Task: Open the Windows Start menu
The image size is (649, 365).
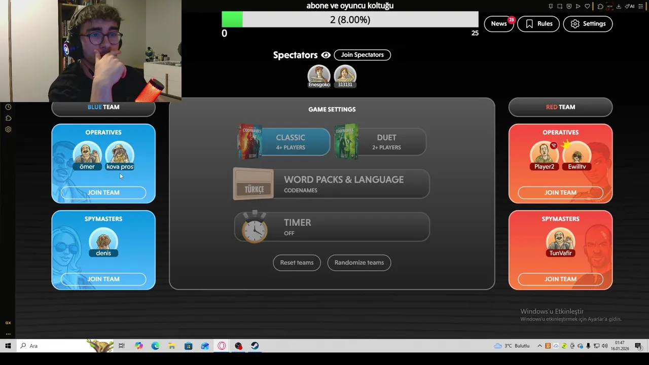Action: click(8, 346)
